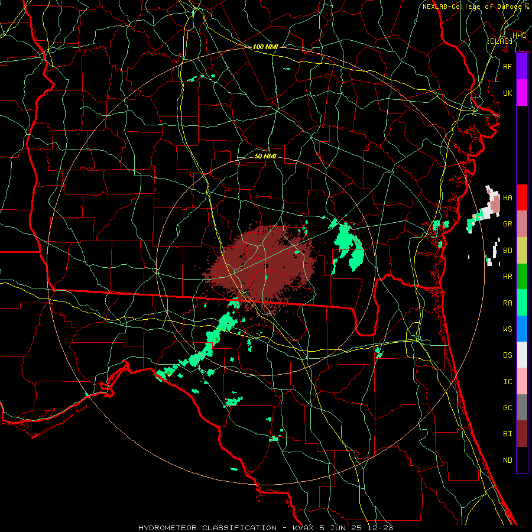Click the radar site black dot marker
Viewport: 532px width, 532px height.
click(267, 266)
